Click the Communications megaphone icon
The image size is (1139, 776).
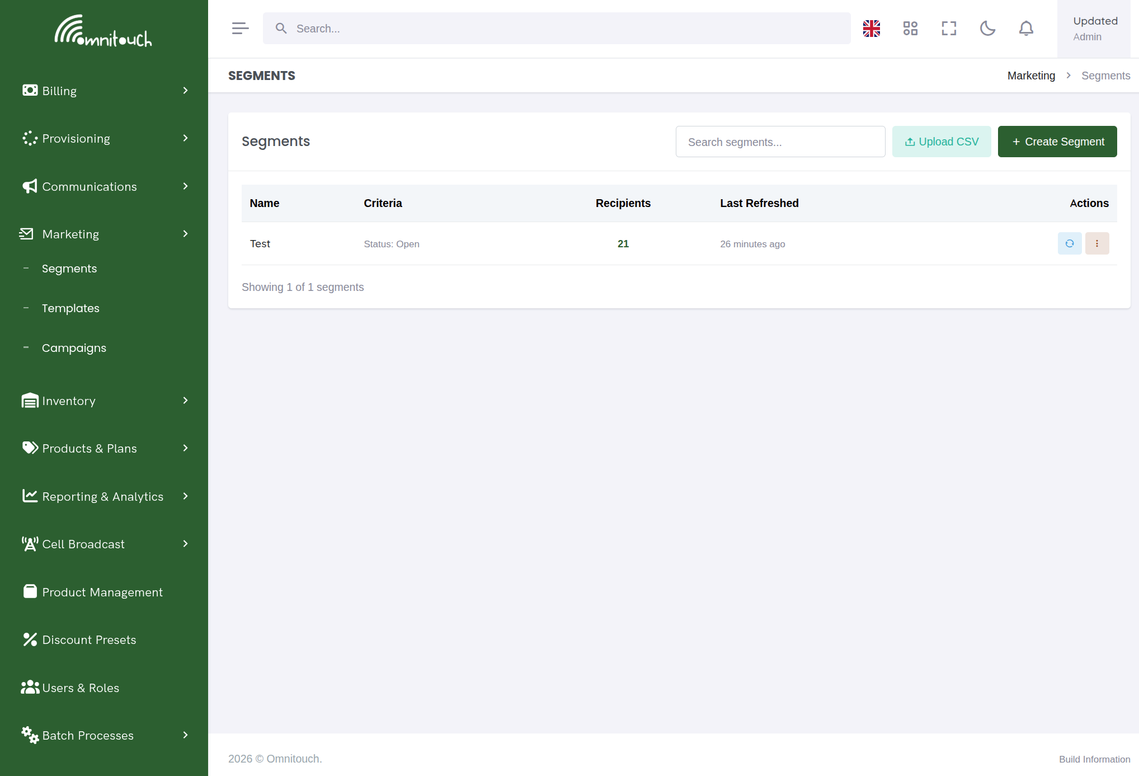coord(30,186)
